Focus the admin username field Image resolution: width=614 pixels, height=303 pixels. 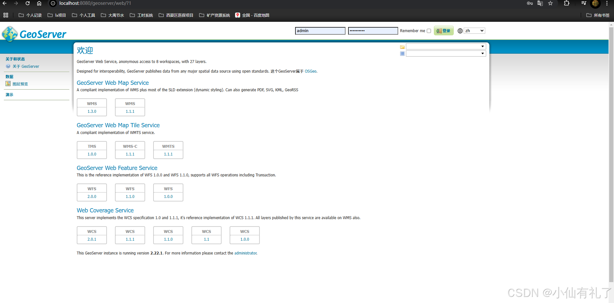point(320,31)
